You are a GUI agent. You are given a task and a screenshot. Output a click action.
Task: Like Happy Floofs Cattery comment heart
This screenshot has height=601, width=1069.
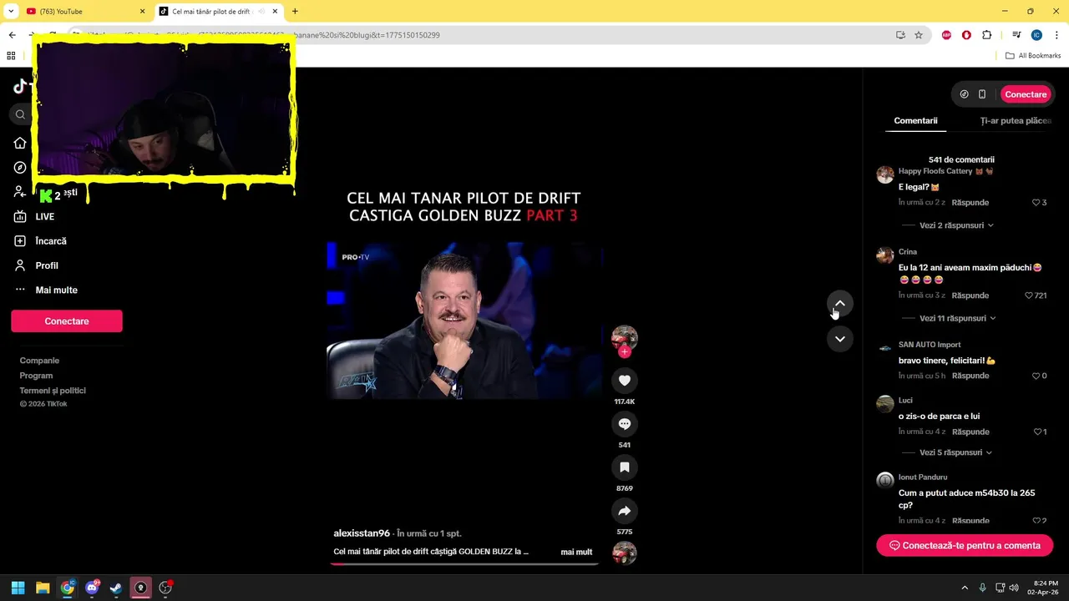(1036, 203)
